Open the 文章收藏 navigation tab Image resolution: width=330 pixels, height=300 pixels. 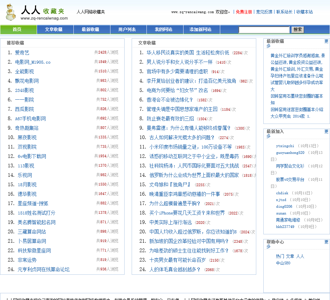coord(55,29)
